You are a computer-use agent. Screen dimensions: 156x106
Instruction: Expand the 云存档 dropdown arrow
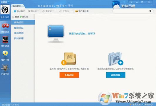click(71, 11)
